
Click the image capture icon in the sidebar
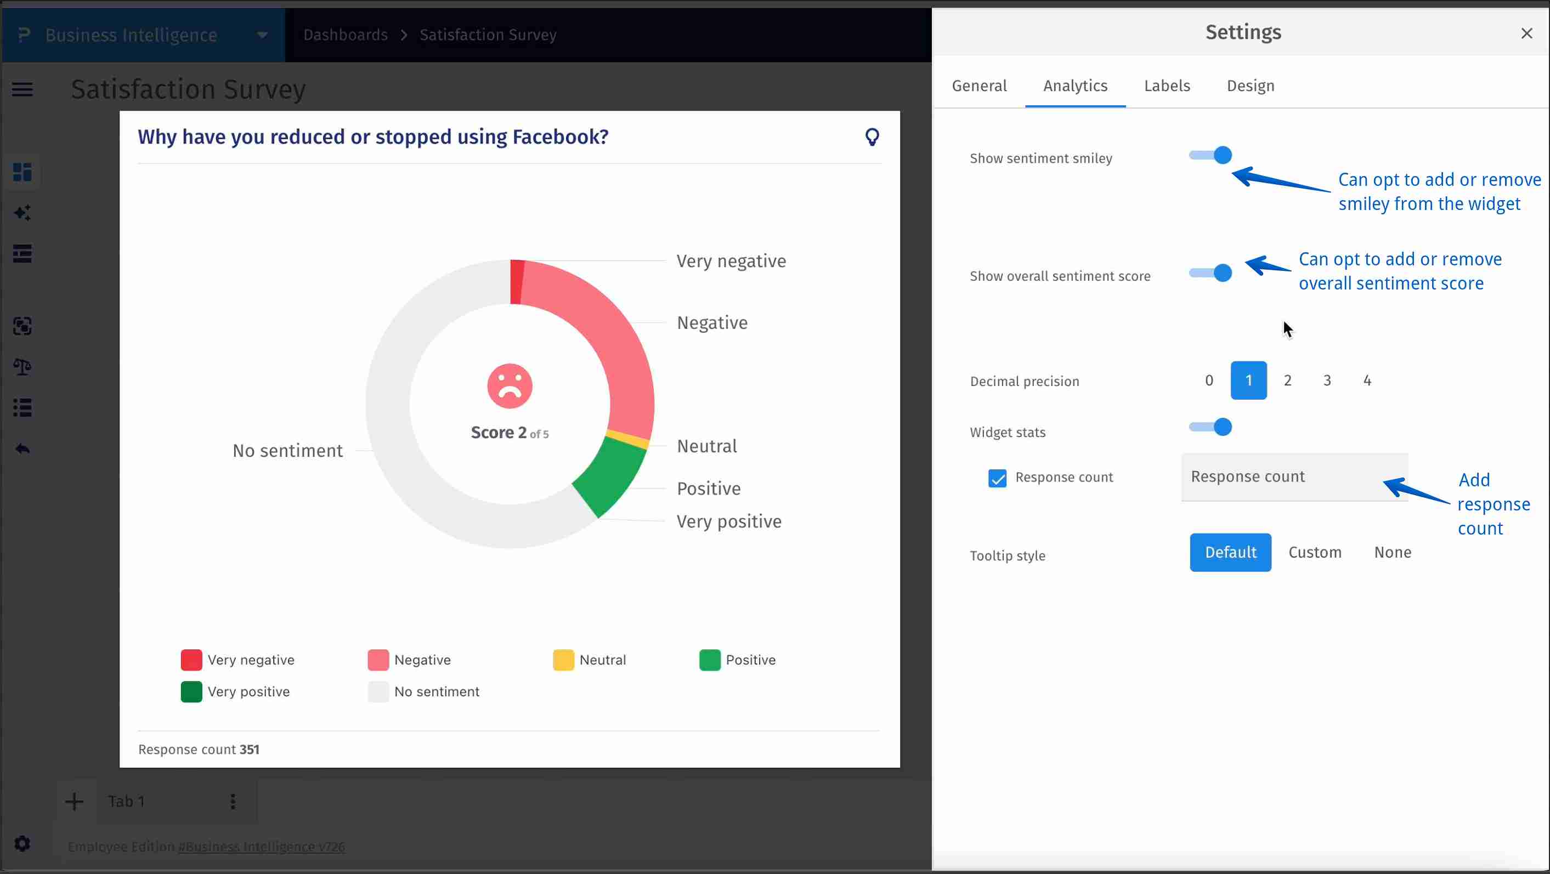22,327
